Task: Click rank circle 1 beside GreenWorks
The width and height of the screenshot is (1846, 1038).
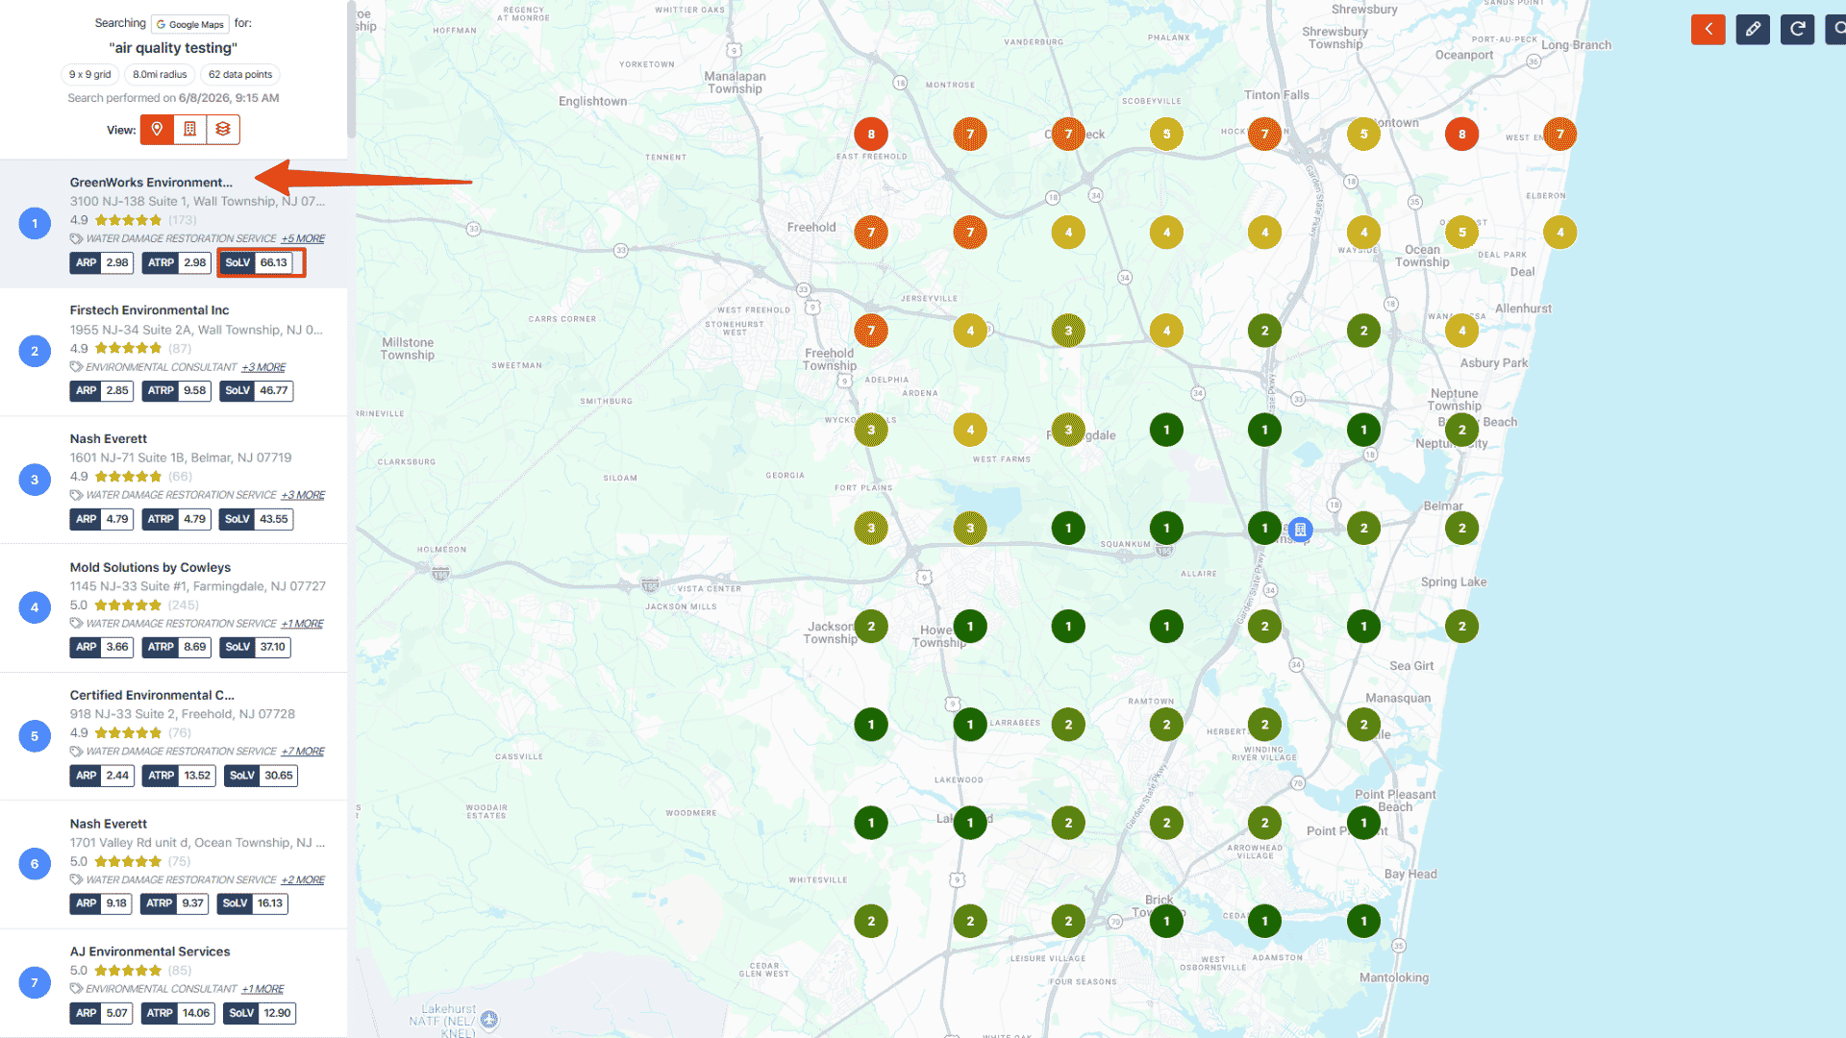Action: pos(35,223)
